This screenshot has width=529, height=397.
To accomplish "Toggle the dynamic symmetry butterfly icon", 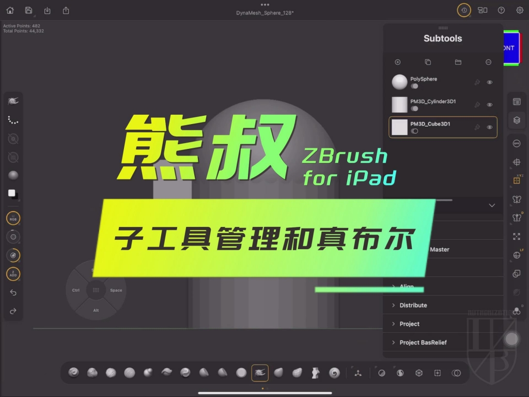I will coord(517,218).
